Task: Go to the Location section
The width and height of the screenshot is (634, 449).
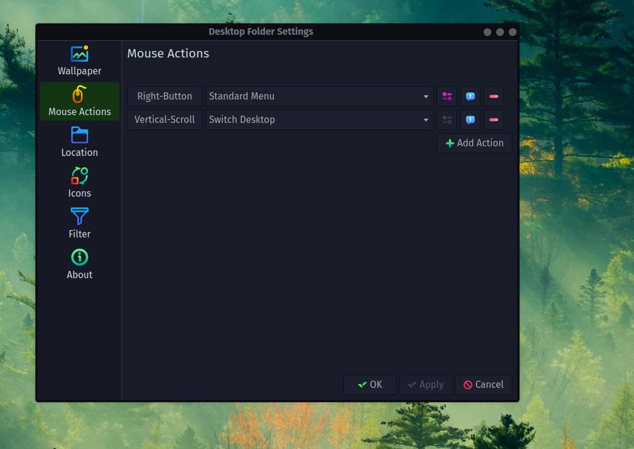Action: click(x=80, y=142)
